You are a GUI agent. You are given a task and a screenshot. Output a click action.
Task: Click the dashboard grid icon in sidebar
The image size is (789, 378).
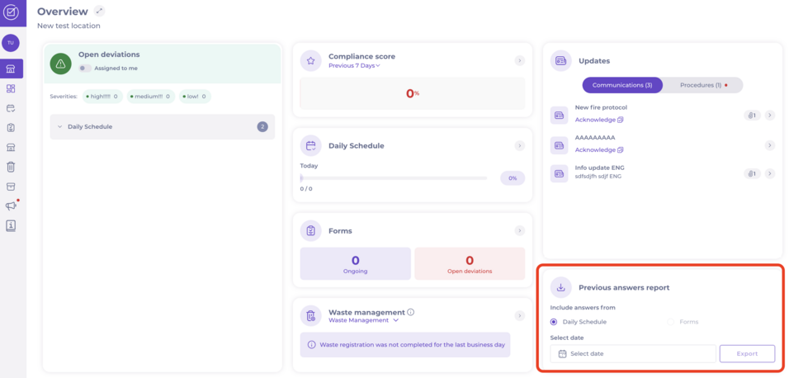pyautogui.click(x=11, y=88)
